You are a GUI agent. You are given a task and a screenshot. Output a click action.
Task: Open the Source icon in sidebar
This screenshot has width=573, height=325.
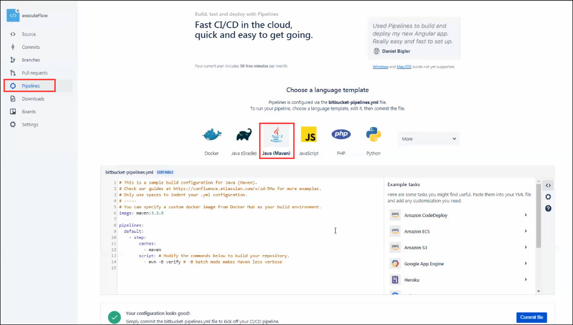13,34
